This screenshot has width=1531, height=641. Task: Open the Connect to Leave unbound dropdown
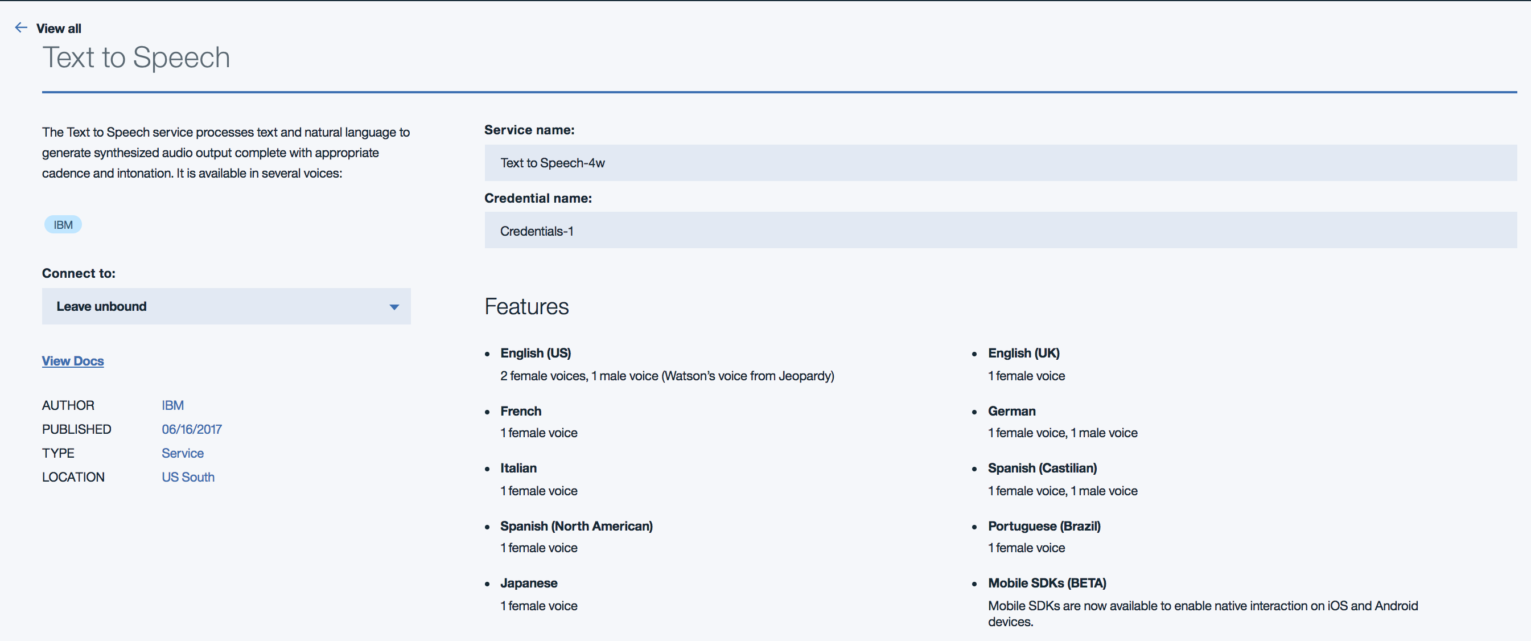[226, 306]
